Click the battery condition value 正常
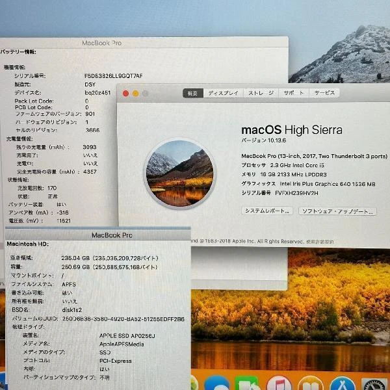 pos(53,196)
